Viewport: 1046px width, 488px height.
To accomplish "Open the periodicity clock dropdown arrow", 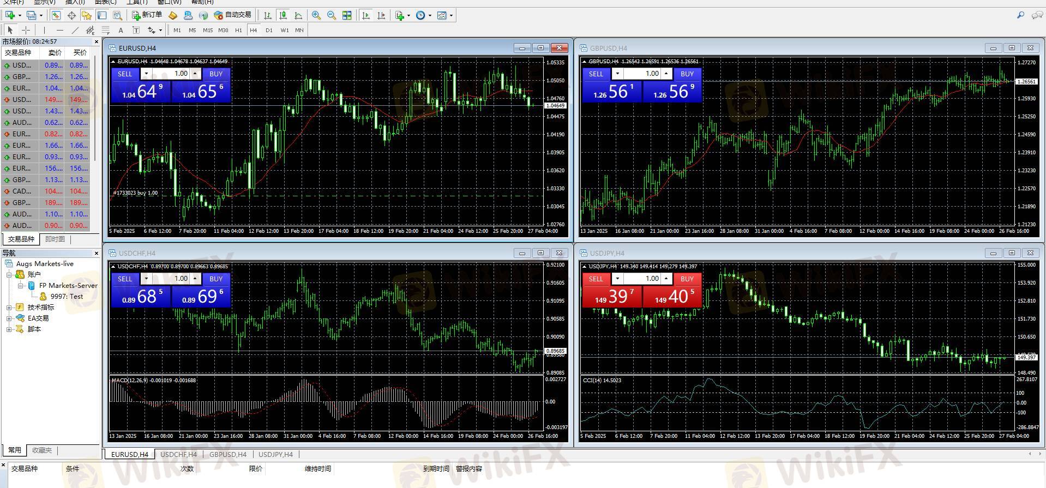I will coord(430,15).
